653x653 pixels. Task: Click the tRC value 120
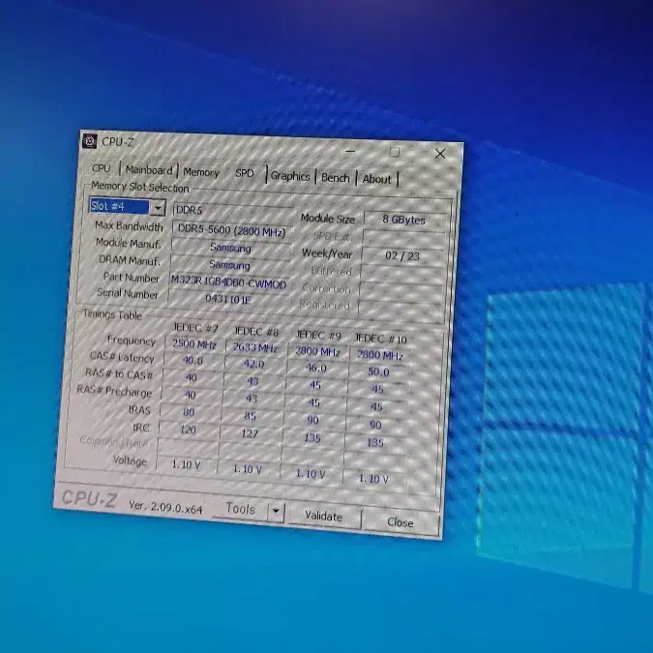(188, 430)
